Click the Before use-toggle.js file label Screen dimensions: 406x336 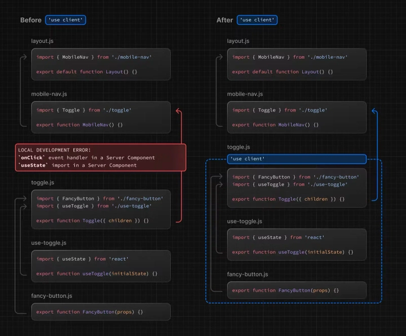pyautogui.click(x=48, y=243)
